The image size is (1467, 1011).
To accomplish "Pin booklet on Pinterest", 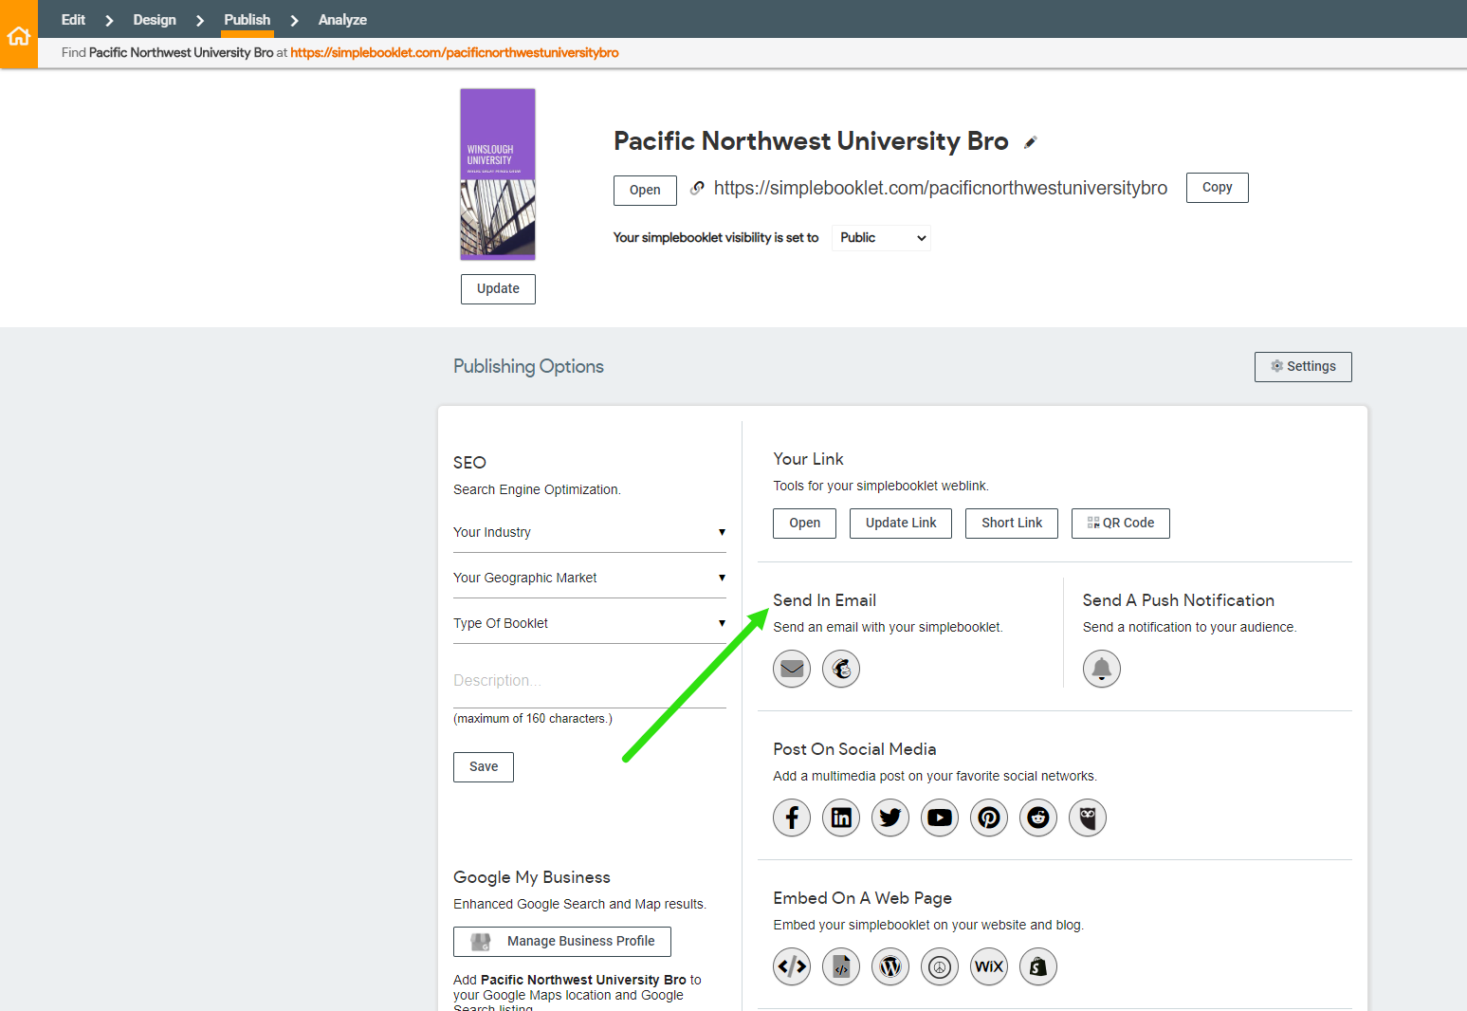I will pyautogui.click(x=989, y=818).
